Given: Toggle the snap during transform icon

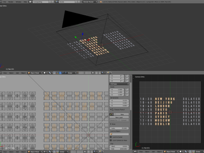Looking at the screenshot, I should coord(100,73).
